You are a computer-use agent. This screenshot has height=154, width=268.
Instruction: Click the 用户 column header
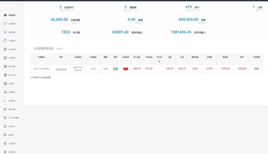[x=61, y=57]
